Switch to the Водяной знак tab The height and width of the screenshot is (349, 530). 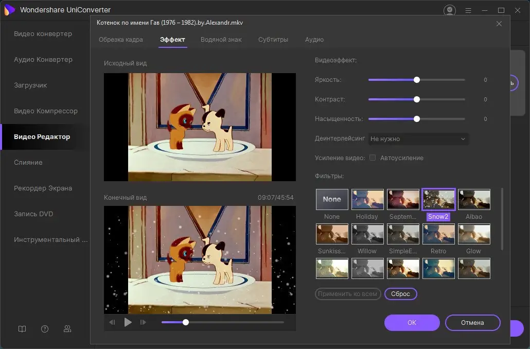[221, 40]
